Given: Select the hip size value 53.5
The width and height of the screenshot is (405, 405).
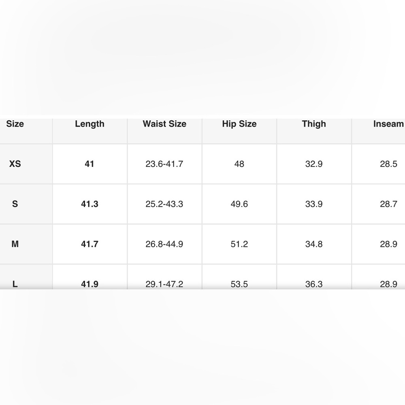Looking at the screenshot, I should point(239,284).
